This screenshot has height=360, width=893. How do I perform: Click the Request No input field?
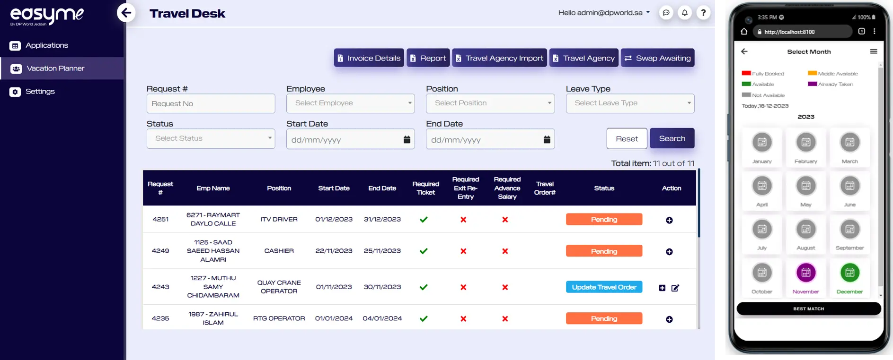[x=211, y=103]
